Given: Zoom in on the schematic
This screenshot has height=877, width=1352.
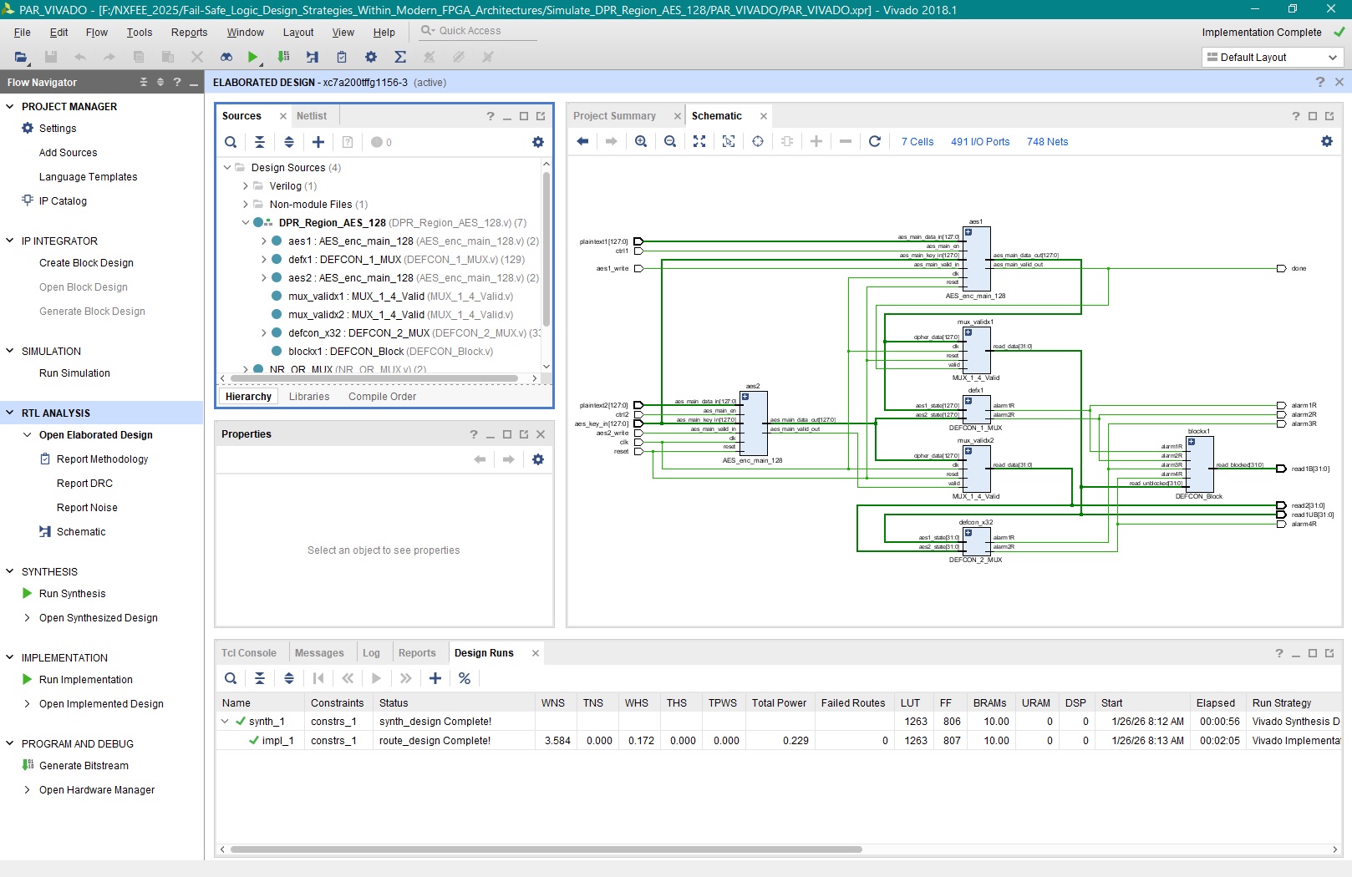Looking at the screenshot, I should pyautogui.click(x=641, y=142).
